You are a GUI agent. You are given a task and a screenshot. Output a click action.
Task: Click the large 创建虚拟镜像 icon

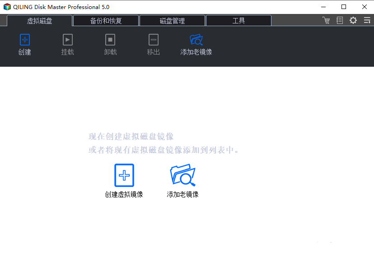[x=124, y=175]
